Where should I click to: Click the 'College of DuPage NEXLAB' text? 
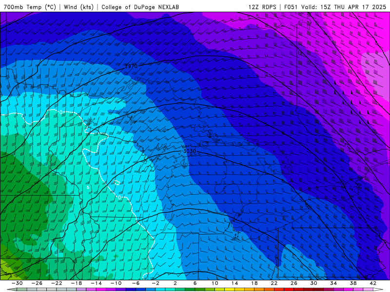[140, 7]
